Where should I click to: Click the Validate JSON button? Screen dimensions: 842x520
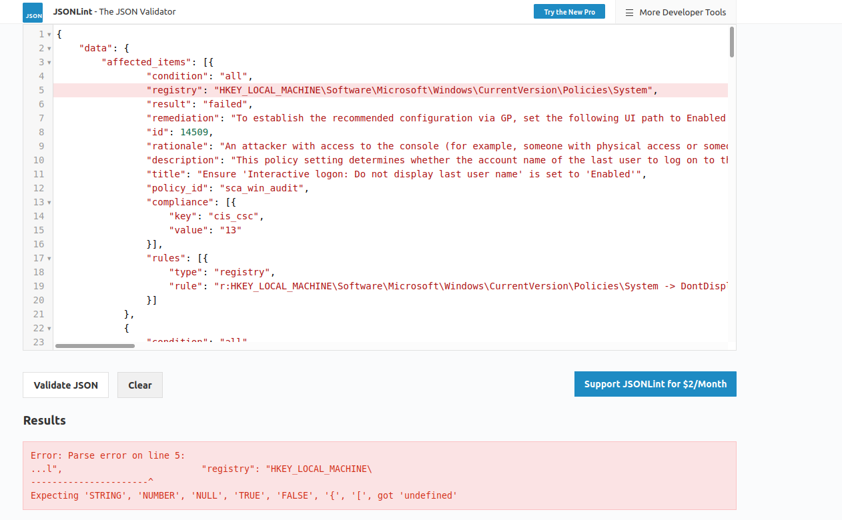tap(66, 385)
